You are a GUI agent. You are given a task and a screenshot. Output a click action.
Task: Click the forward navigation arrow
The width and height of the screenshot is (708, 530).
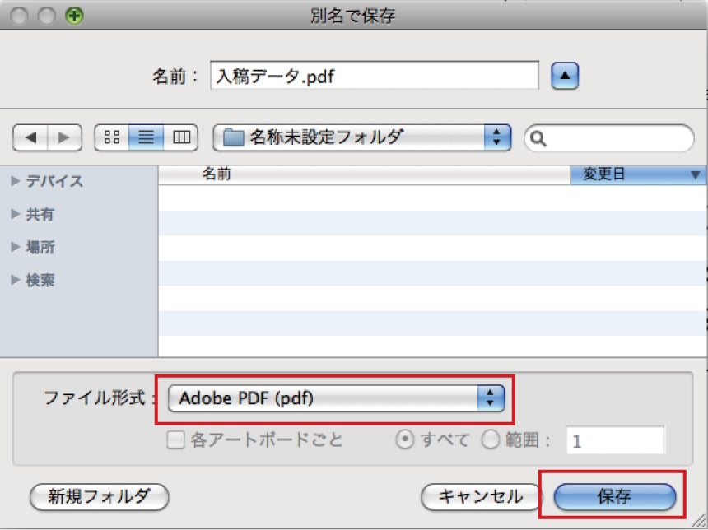(66, 138)
